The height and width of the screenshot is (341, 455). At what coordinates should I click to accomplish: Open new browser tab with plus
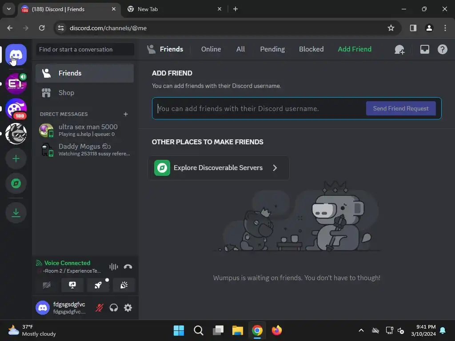tap(235, 9)
